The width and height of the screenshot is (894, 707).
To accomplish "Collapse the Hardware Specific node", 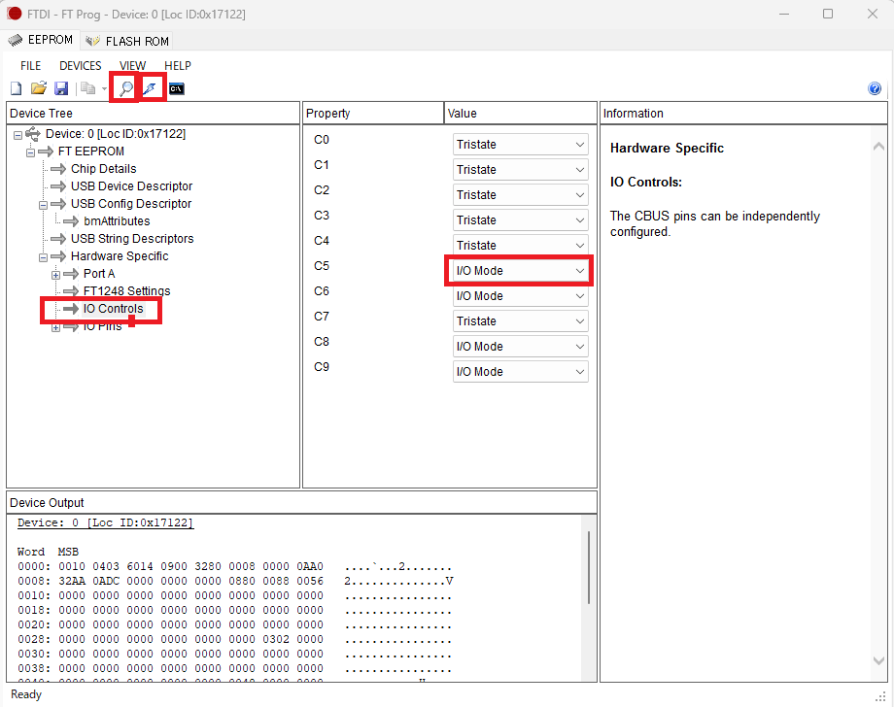I will coord(43,257).
